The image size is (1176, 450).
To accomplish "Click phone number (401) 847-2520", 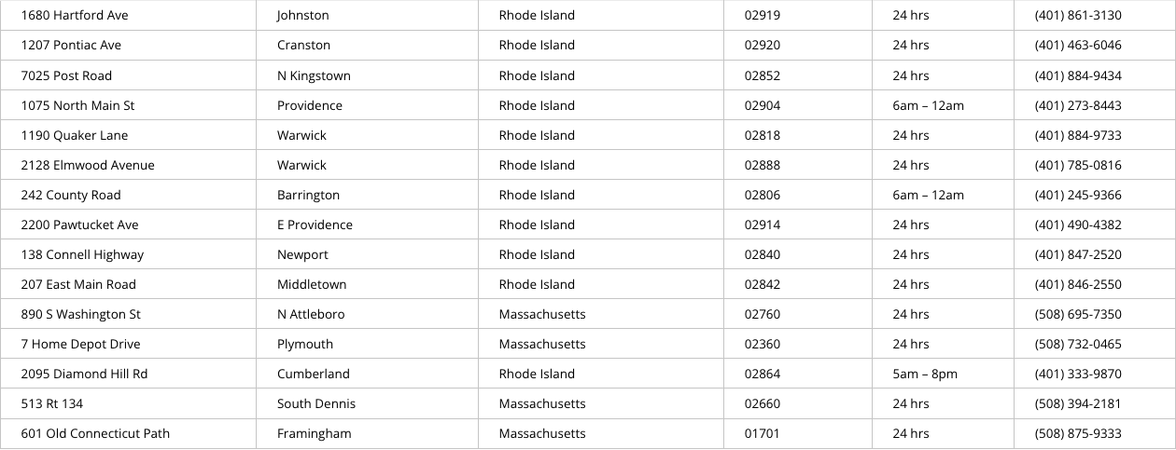I will click(x=1078, y=254).
